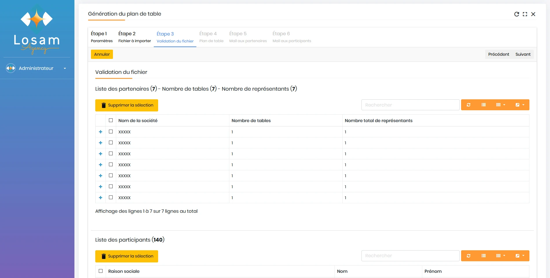This screenshot has width=550, height=278.
Task: Expand details of the sixth XXXXX row
Action: (x=101, y=187)
